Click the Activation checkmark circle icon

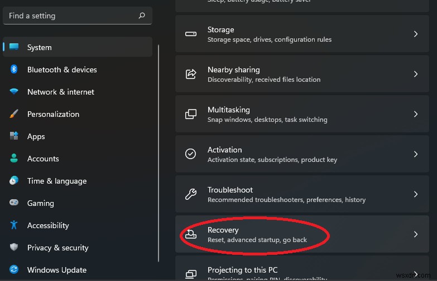click(x=190, y=154)
